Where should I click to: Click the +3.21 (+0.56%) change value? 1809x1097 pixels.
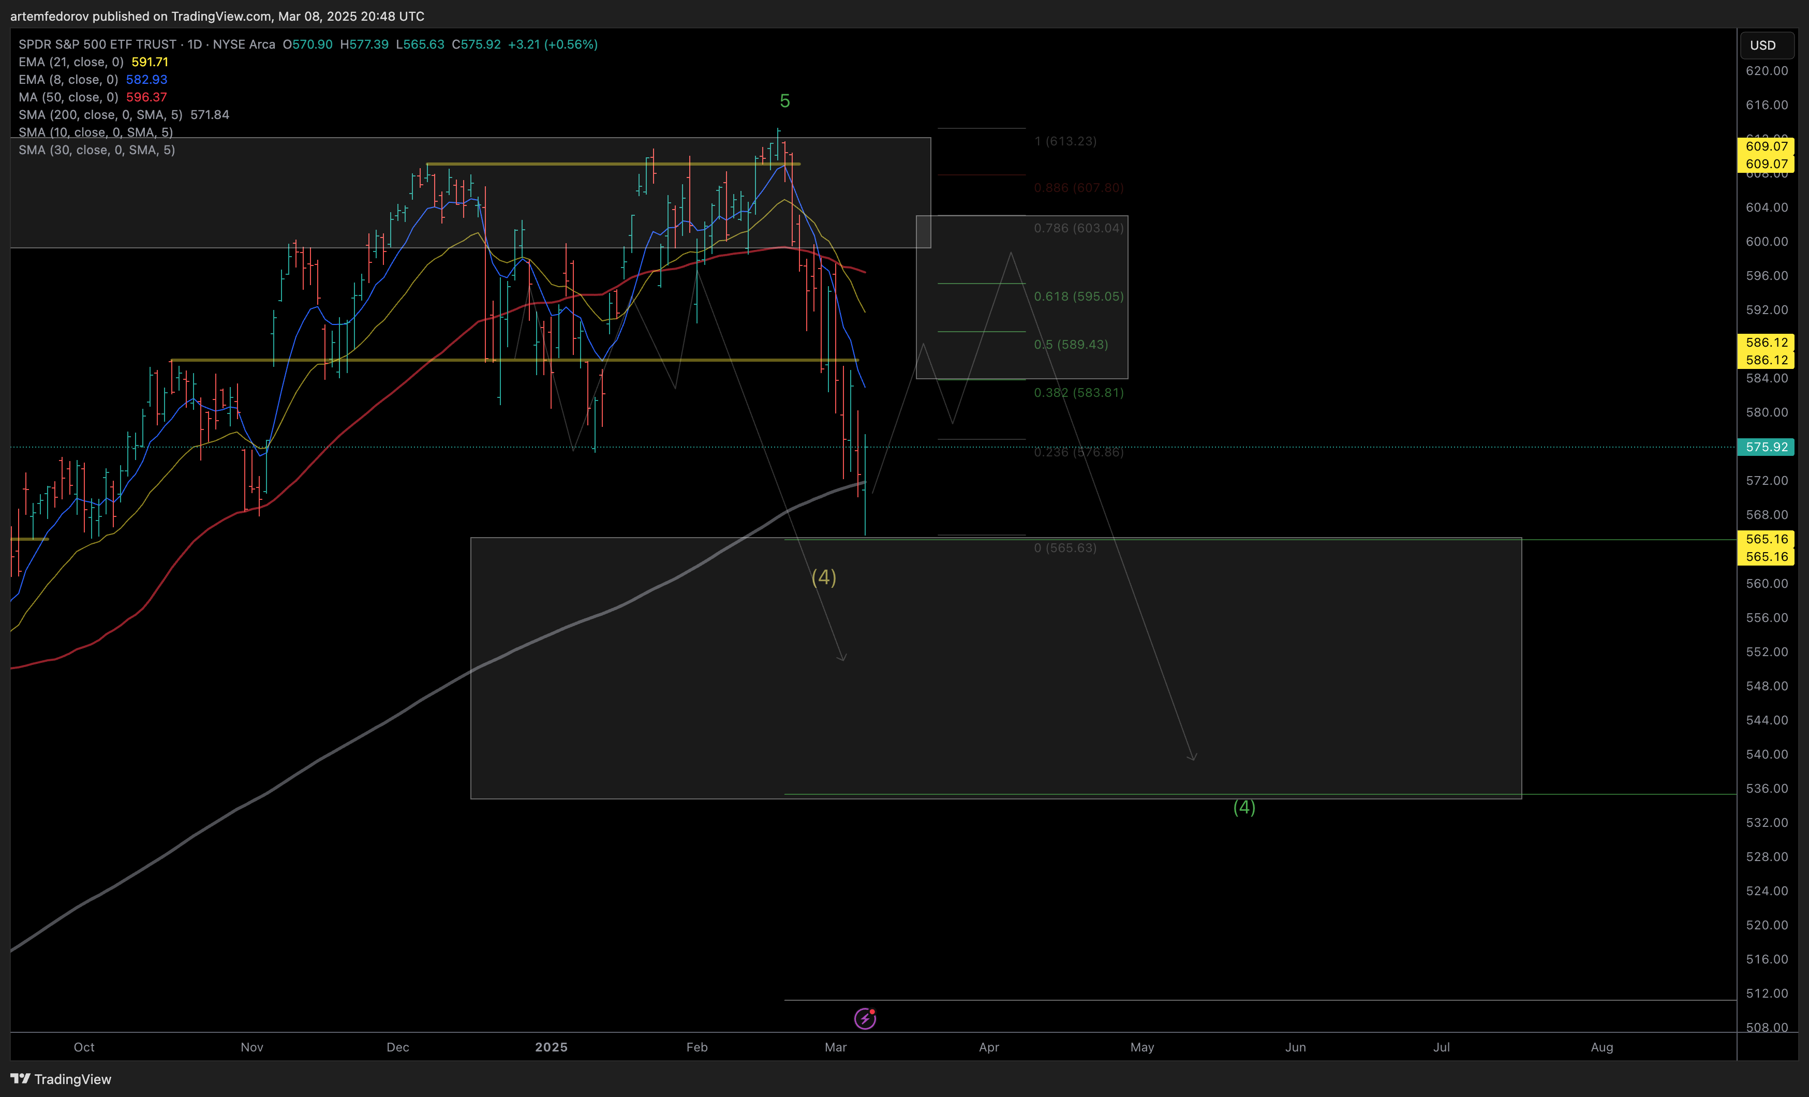(553, 44)
